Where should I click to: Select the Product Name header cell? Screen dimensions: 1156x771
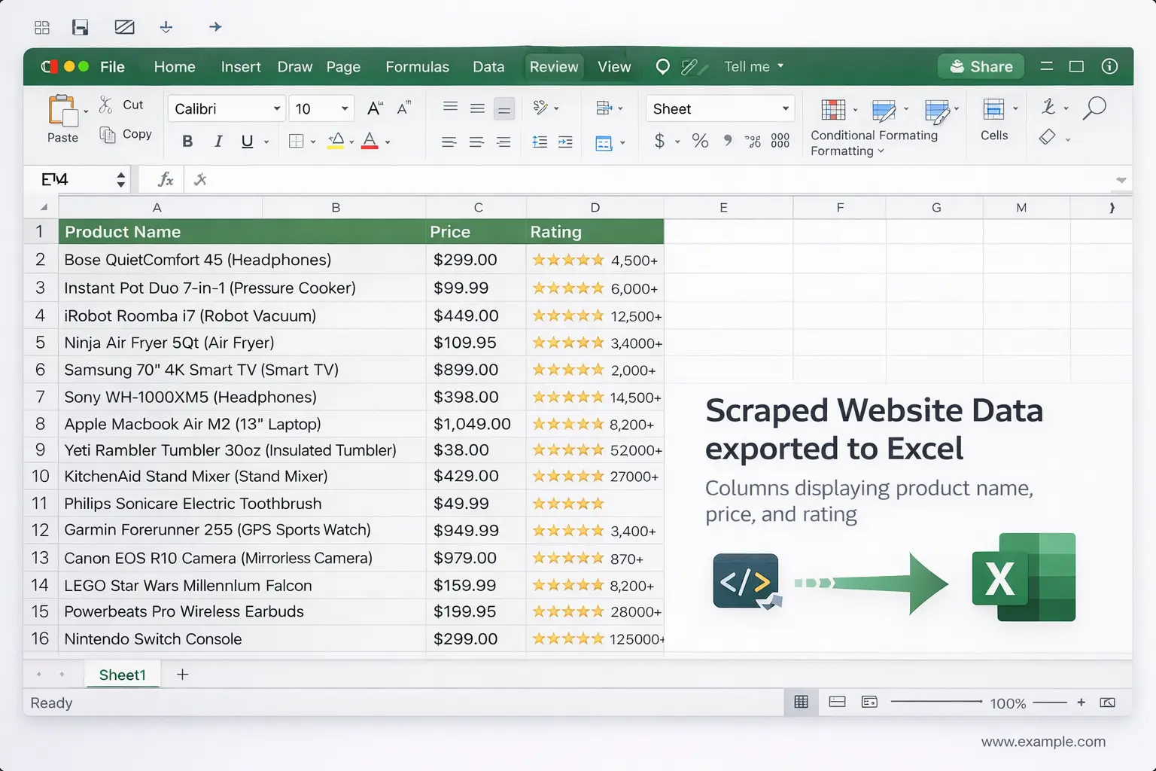point(242,231)
